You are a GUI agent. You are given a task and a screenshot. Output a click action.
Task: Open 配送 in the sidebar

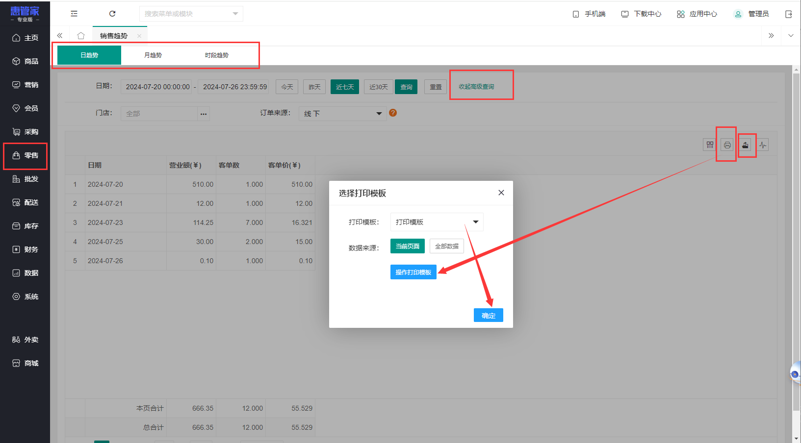click(25, 202)
